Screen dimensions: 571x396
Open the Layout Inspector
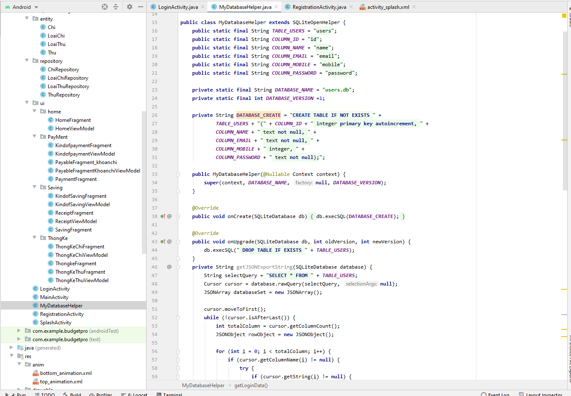tap(541, 394)
